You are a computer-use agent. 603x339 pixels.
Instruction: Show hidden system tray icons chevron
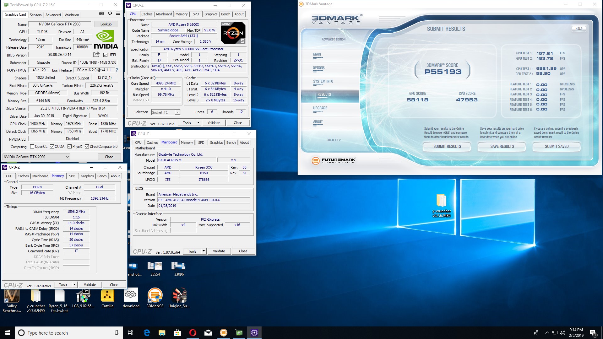pos(547,333)
